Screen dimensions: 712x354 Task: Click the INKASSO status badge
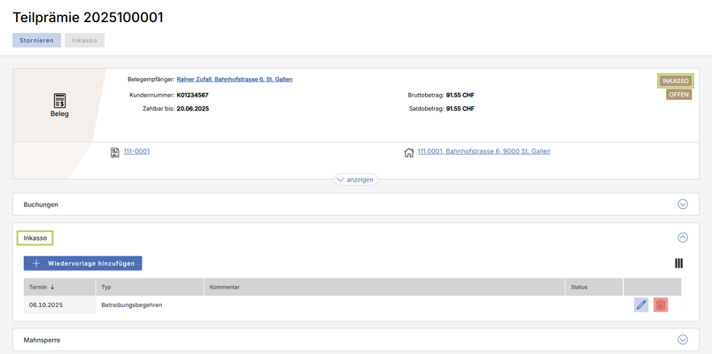[675, 81]
